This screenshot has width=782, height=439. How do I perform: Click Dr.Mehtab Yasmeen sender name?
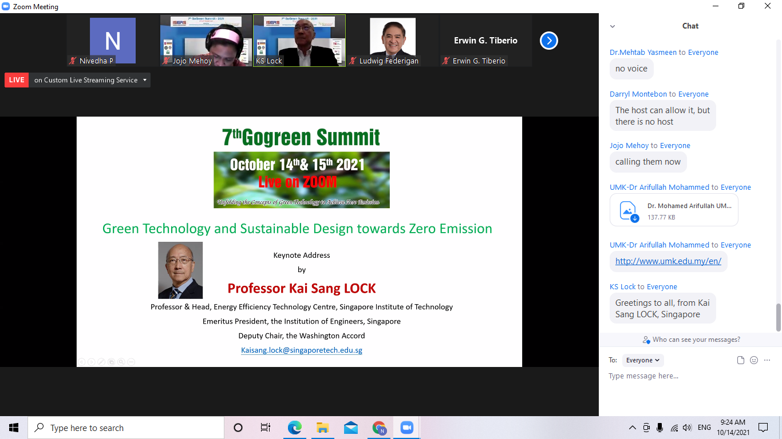[643, 52]
